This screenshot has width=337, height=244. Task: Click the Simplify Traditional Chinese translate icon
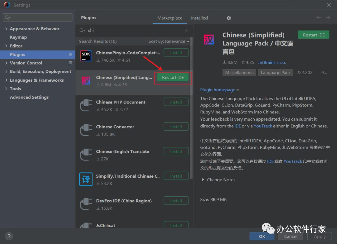(x=86, y=179)
